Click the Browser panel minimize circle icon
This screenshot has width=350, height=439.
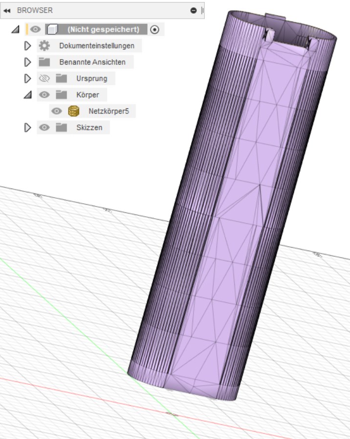pos(194,11)
